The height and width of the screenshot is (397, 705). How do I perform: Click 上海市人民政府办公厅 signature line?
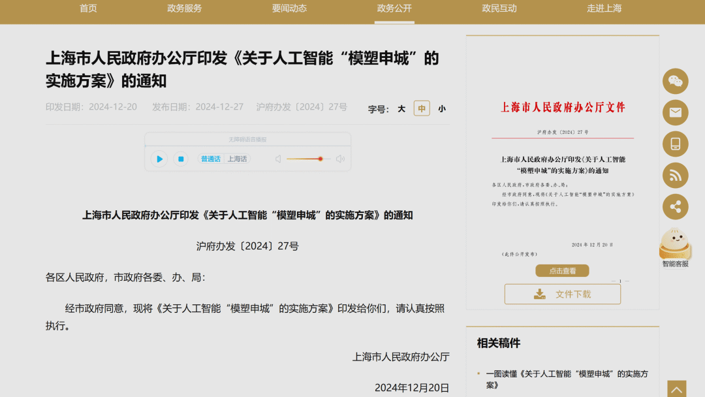[401, 357]
